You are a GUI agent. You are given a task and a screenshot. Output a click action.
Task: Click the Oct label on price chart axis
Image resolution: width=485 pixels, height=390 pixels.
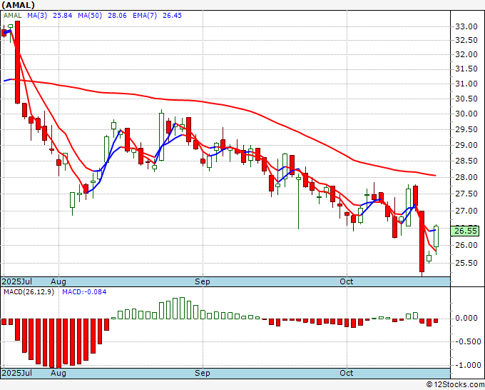[x=347, y=281]
